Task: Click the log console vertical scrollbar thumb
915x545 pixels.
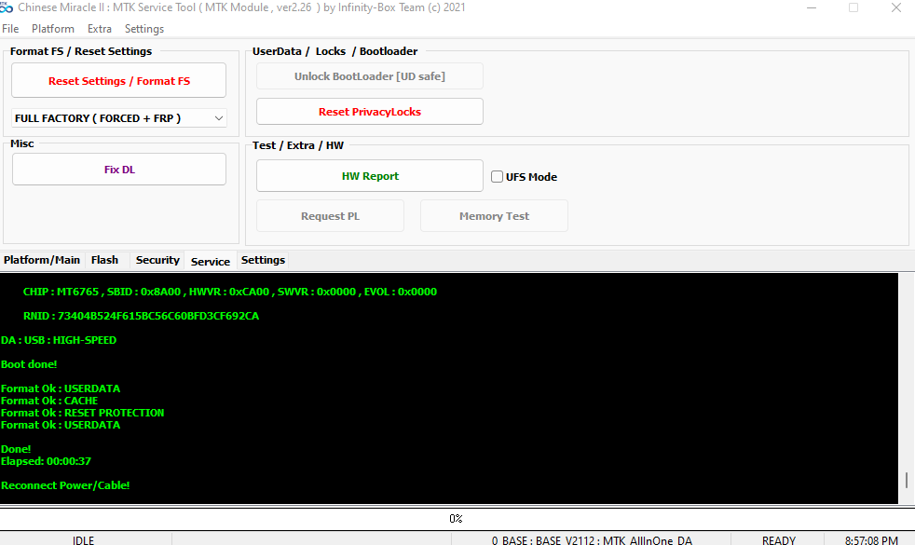Action: point(907,480)
